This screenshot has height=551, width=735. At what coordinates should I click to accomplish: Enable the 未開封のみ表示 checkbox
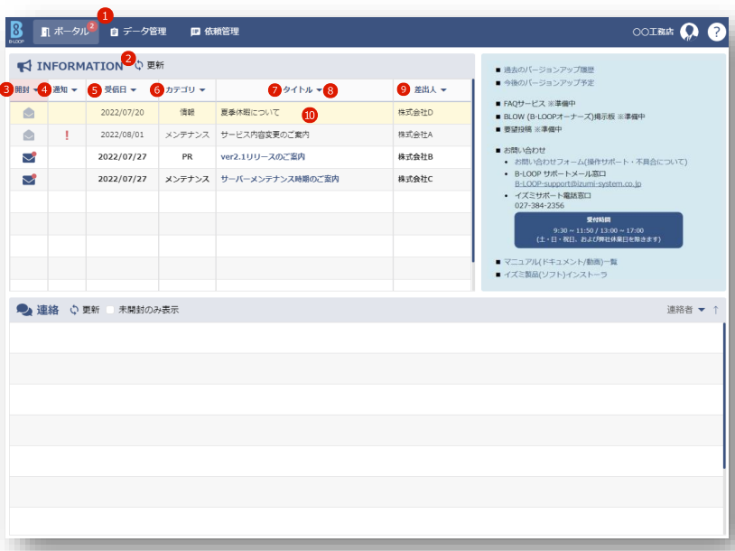[110, 310]
